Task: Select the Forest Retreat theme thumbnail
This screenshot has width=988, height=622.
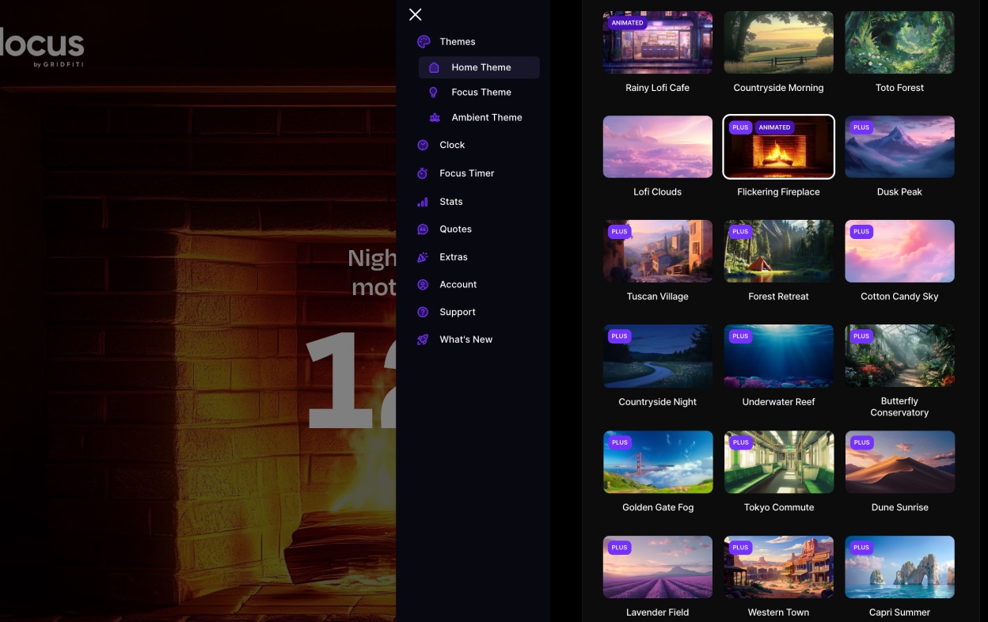Action: (x=779, y=252)
